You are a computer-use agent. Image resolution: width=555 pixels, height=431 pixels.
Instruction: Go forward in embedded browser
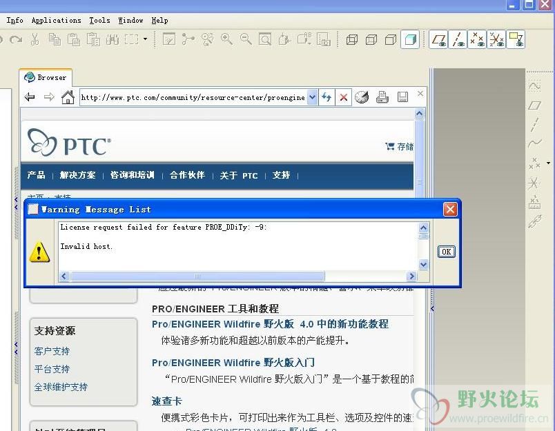(x=49, y=97)
